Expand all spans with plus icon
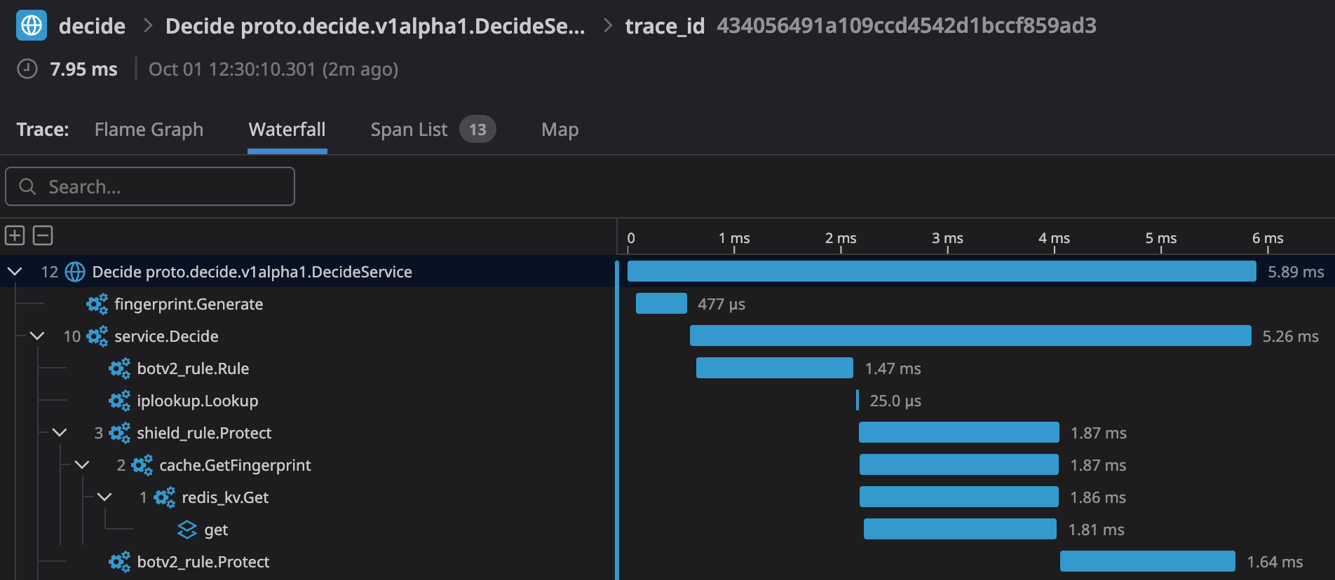Image resolution: width=1335 pixels, height=580 pixels. click(x=15, y=235)
